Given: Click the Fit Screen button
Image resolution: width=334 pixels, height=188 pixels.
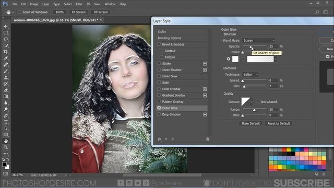Looking at the screenshot, I should coord(79,12).
